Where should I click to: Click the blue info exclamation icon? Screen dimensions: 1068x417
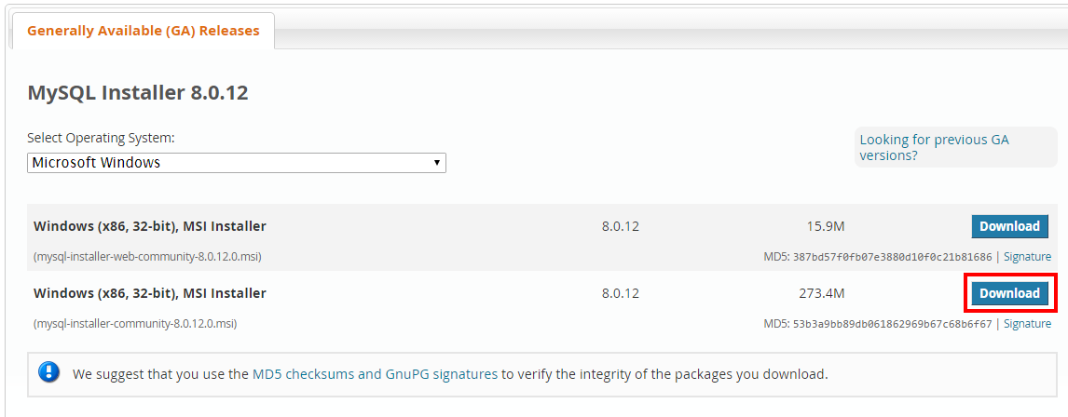coord(49,371)
